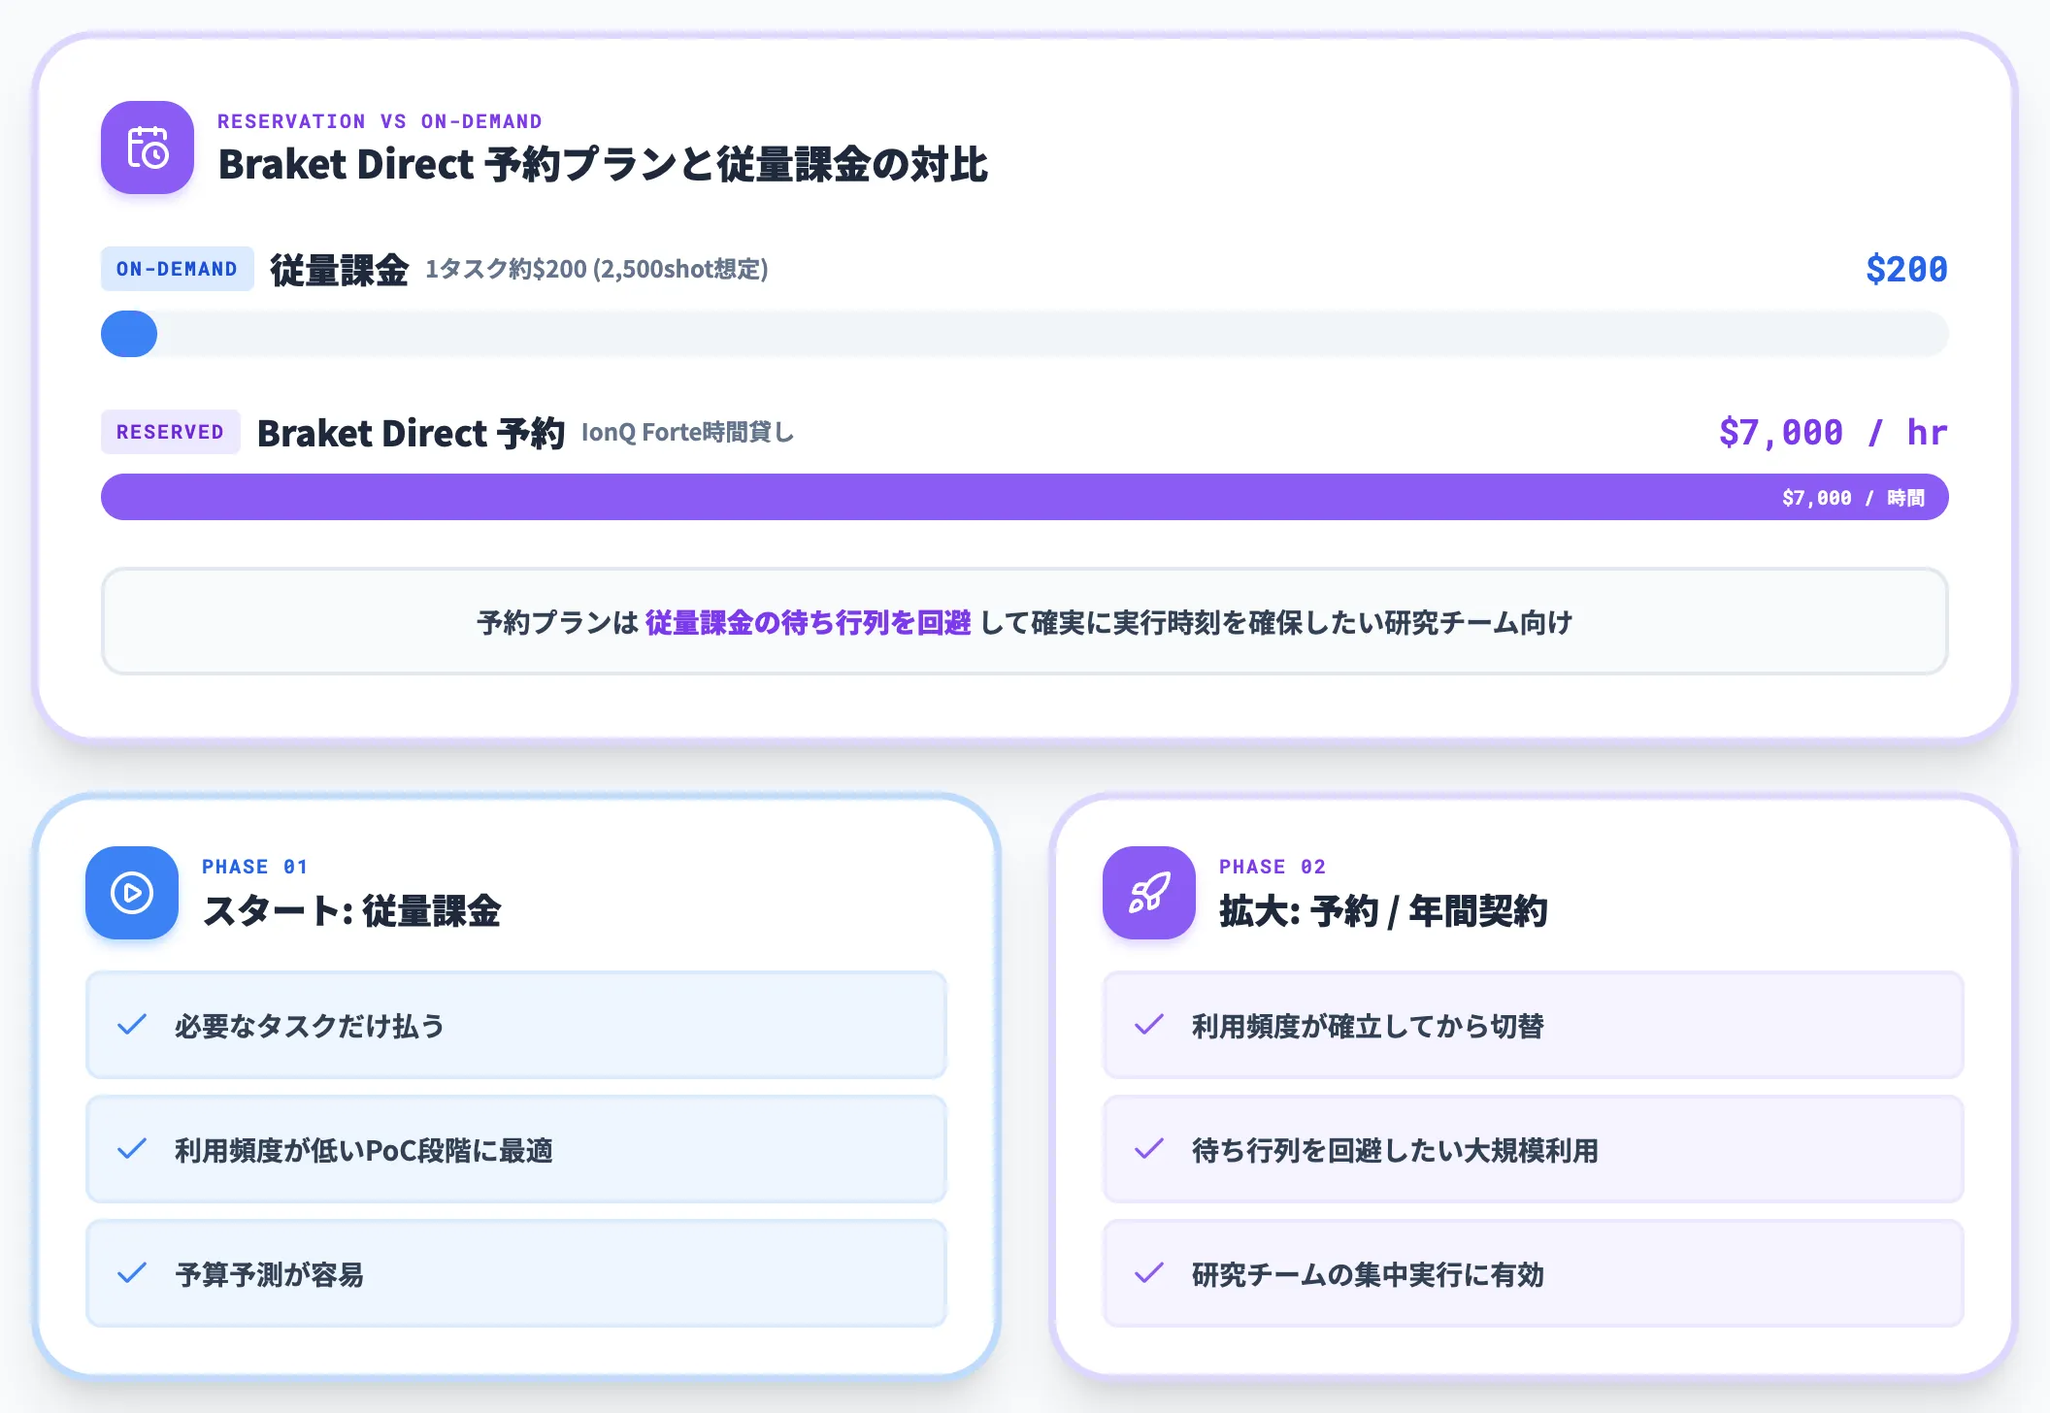Click checkmark beside 予算予測が容易

tap(132, 1273)
